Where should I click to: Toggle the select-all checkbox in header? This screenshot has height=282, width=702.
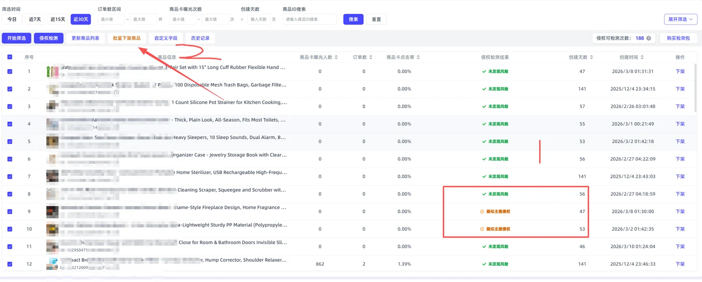[x=10, y=57]
